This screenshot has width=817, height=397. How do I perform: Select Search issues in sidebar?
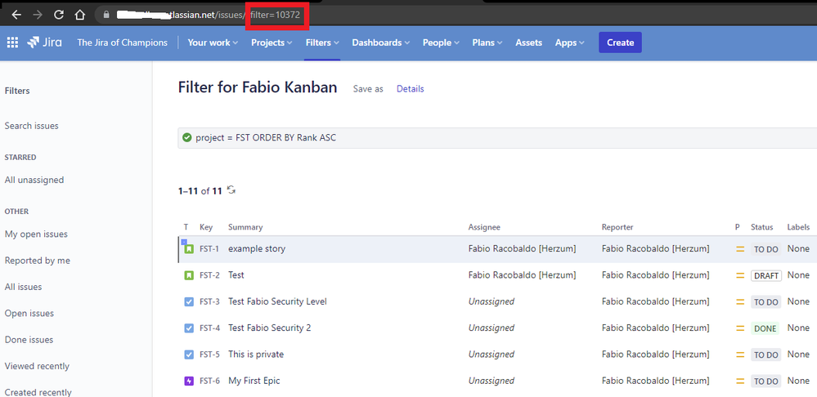31,126
